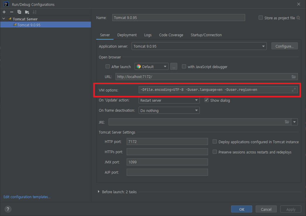Select the Server tab

[x=105, y=35]
